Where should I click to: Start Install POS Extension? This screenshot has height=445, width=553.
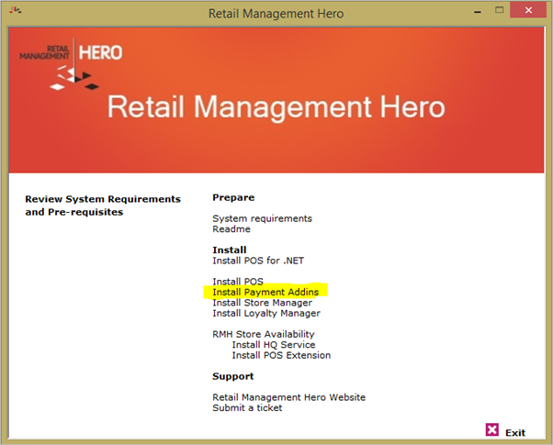coord(281,355)
